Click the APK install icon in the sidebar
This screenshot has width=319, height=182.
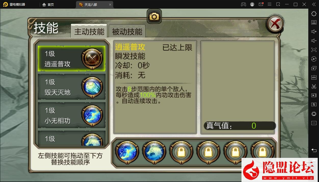[x=314, y=77]
